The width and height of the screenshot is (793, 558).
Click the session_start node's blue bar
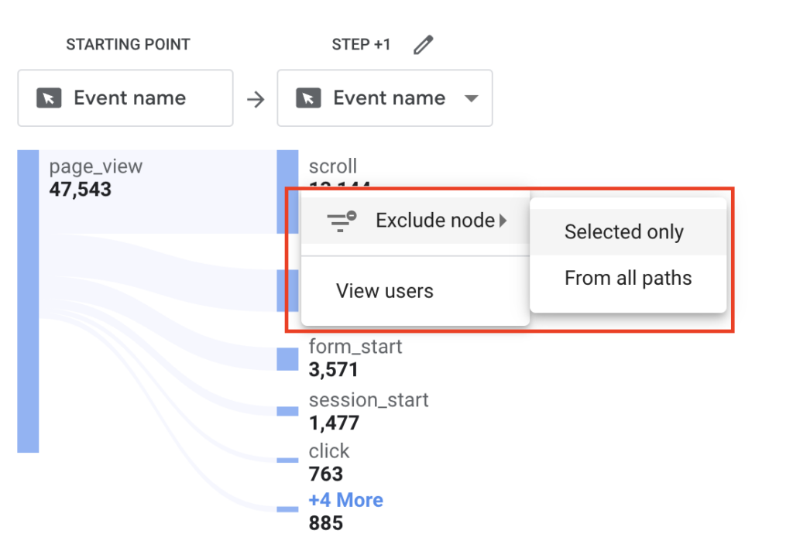coord(287,411)
